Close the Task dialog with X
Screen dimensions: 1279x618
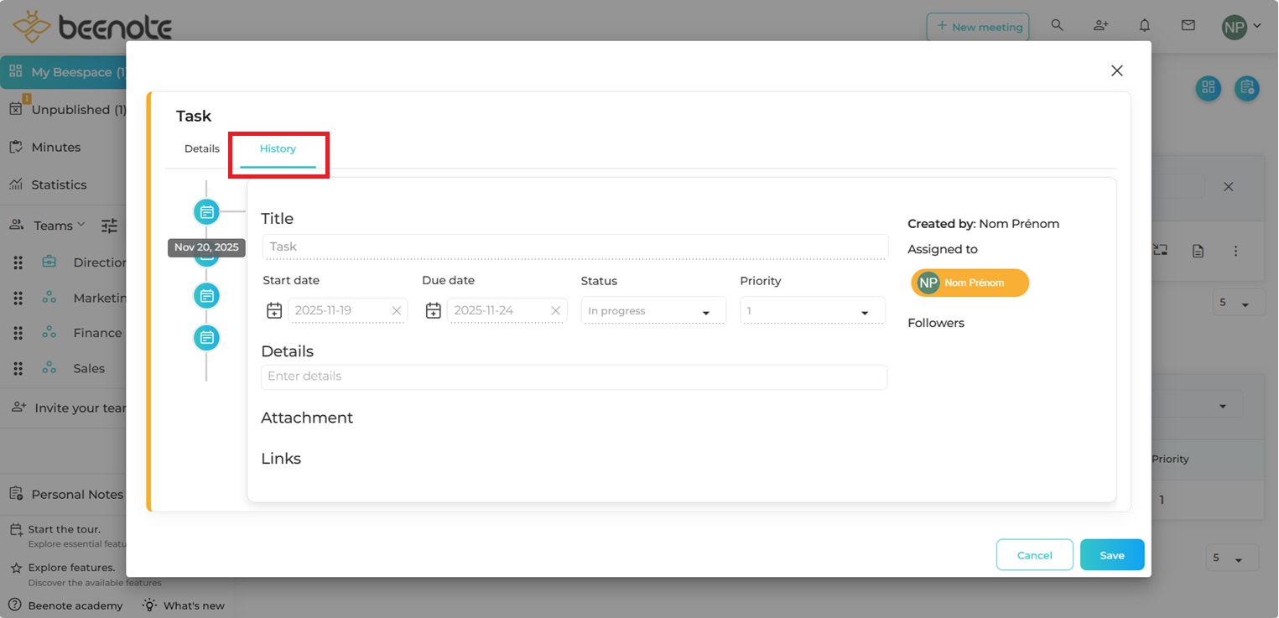(x=1116, y=71)
